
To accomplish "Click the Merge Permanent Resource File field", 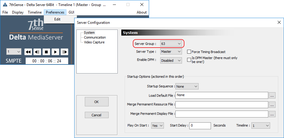I will [222, 105].
